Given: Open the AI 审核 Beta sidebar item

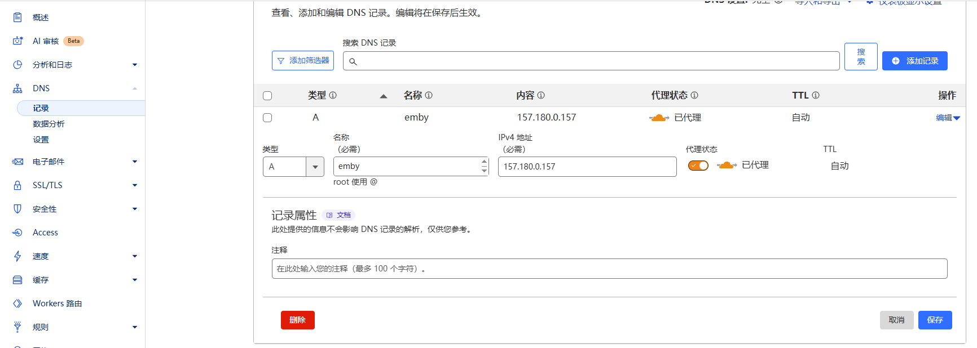Looking at the screenshot, I should pos(46,41).
